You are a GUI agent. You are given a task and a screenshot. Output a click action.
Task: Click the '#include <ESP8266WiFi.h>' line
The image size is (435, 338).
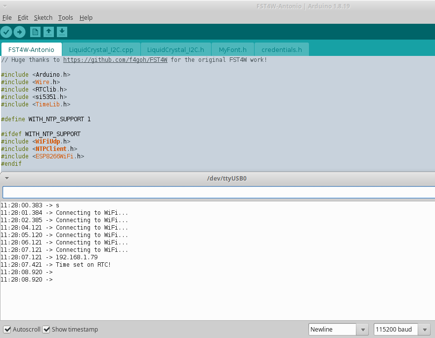(x=43, y=156)
